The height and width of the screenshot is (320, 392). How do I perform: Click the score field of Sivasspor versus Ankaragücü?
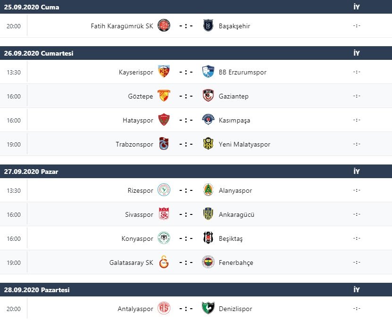(x=187, y=214)
